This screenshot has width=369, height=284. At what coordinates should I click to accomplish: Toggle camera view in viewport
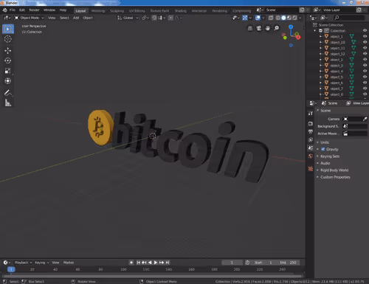click(259, 28)
